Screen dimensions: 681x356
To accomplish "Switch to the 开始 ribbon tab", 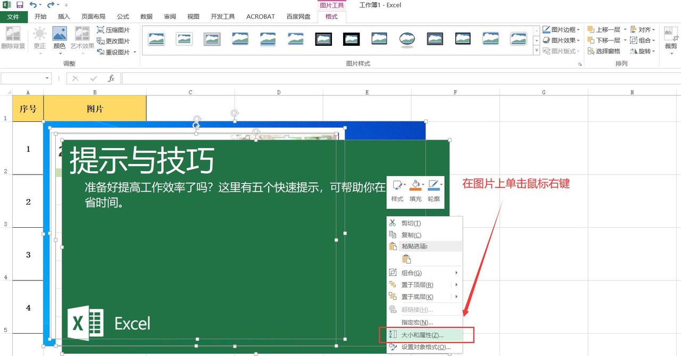I will 40,16.
